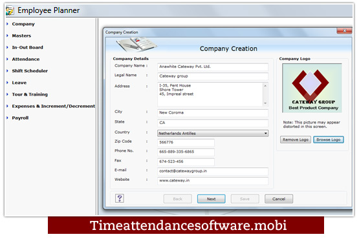Expand the Company arrow in sidebar
Viewport: 359px width, 239px height.
[7, 24]
